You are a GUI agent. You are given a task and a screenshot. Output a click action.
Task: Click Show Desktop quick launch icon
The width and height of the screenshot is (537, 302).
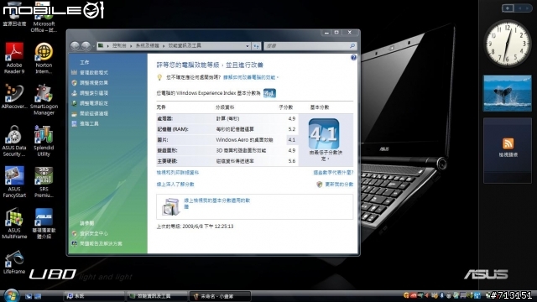tap(29, 296)
